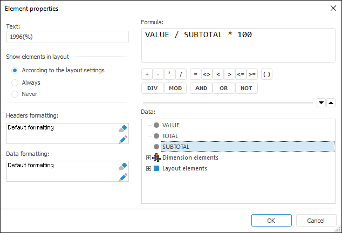This screenshot has width=342, height=233.
Task: Select the VALUE data item
Action: 171,125
